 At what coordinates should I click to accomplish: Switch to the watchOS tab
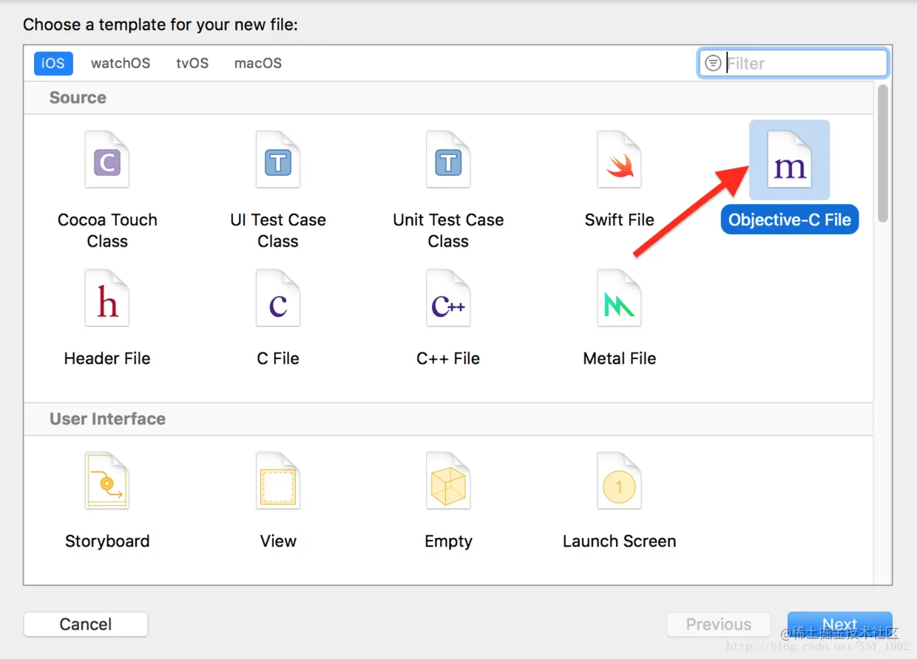[x=121, y=64]
